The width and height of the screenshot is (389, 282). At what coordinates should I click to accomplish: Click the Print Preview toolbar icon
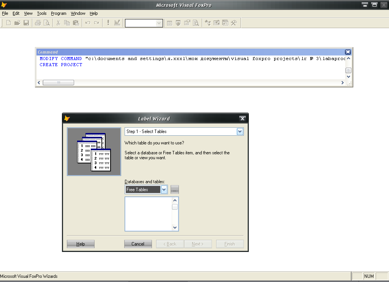47,23
